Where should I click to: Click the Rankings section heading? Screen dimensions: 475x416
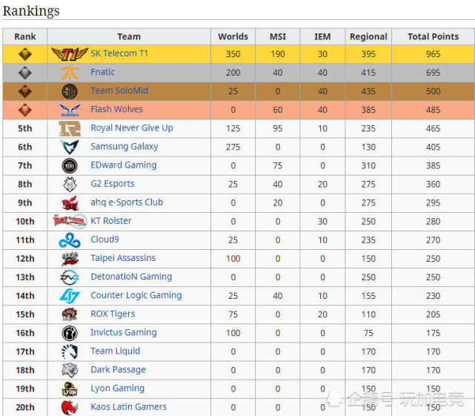[x=31, y=11]
